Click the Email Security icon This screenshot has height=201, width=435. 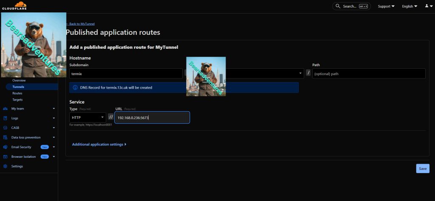tap(5, 147)
